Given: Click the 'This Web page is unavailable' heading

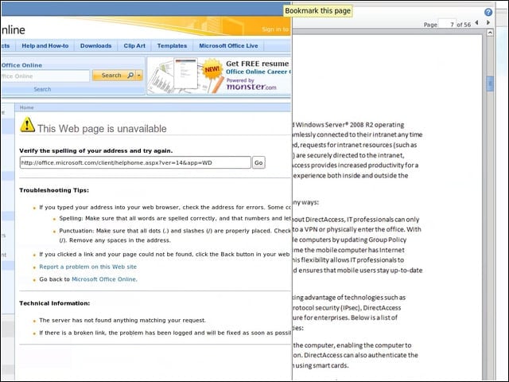Looking at the screenshot, I should click(102, 129).
